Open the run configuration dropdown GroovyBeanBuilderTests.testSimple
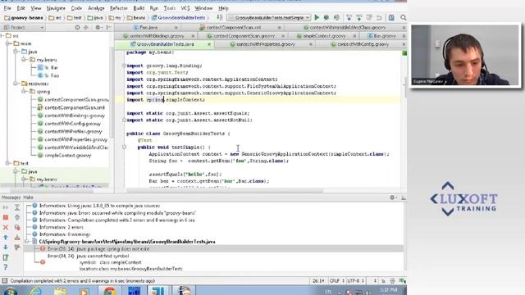The image size is (525, 295). 269,17
